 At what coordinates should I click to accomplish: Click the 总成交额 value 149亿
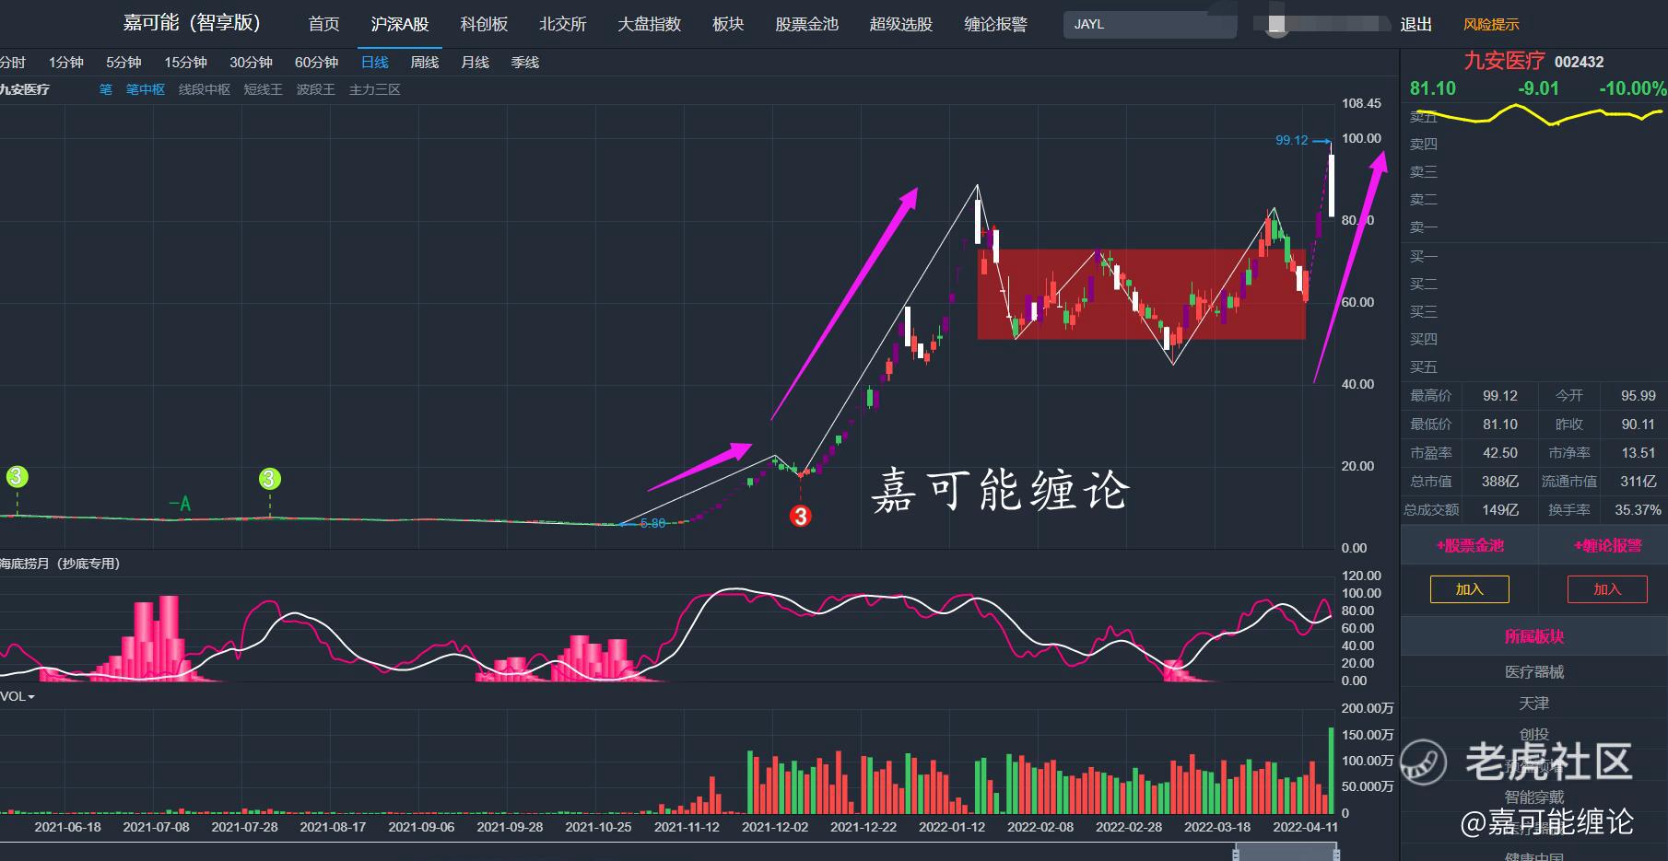[x=1500, y=510]
